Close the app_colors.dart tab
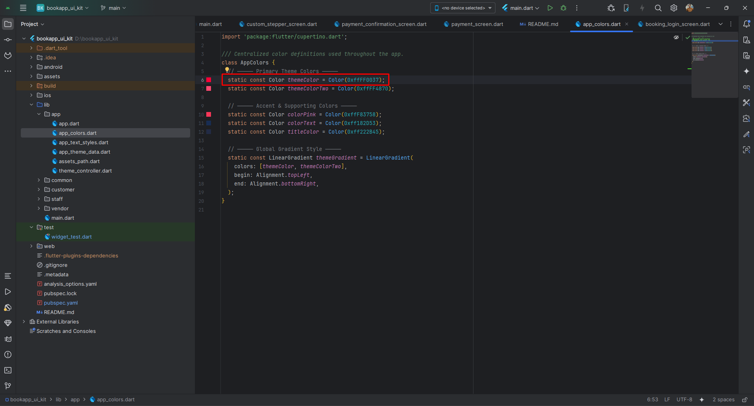 [627, 24]
